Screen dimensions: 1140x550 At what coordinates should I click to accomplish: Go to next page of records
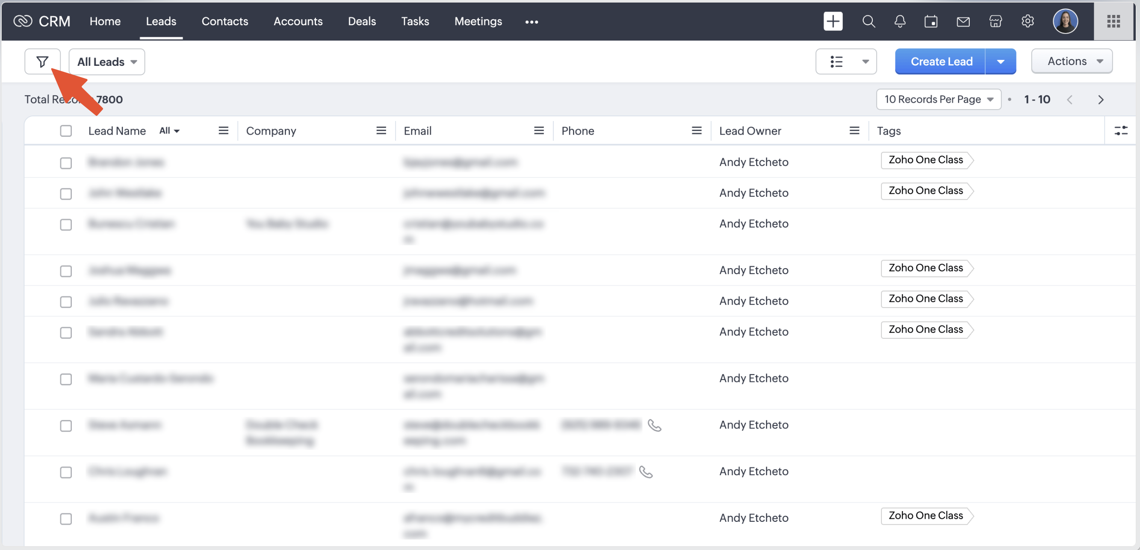coord(1100,100)
